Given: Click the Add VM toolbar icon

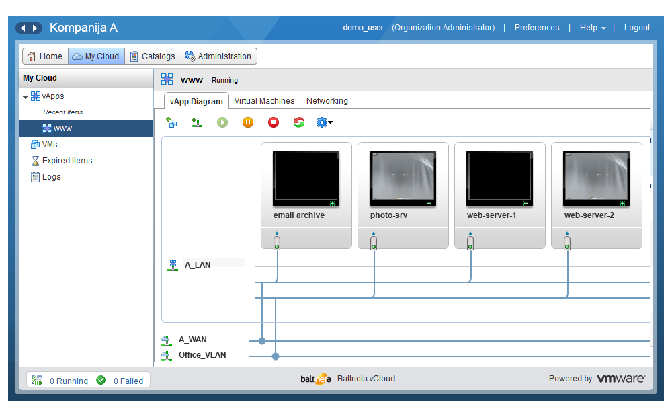Looking at the screenshot, I should 172,122.
